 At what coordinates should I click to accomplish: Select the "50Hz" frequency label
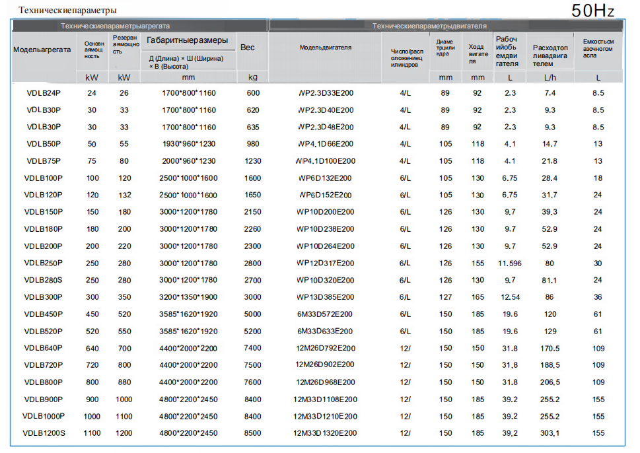pyautogui.click(x=592, y=11)
